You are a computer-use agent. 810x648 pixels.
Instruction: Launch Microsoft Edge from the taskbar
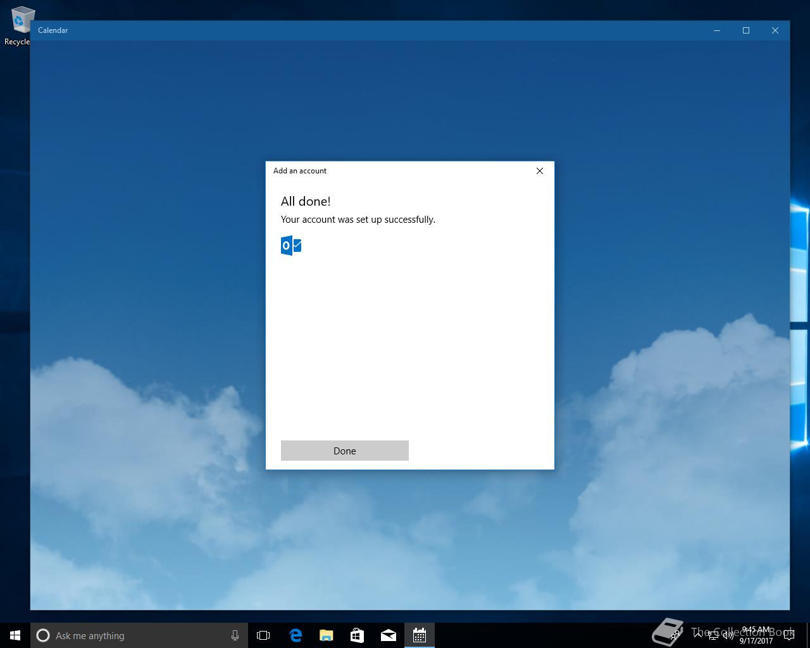(295, 635)
